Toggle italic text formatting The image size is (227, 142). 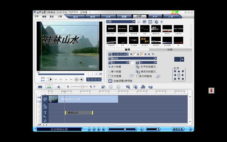(134, 54)
